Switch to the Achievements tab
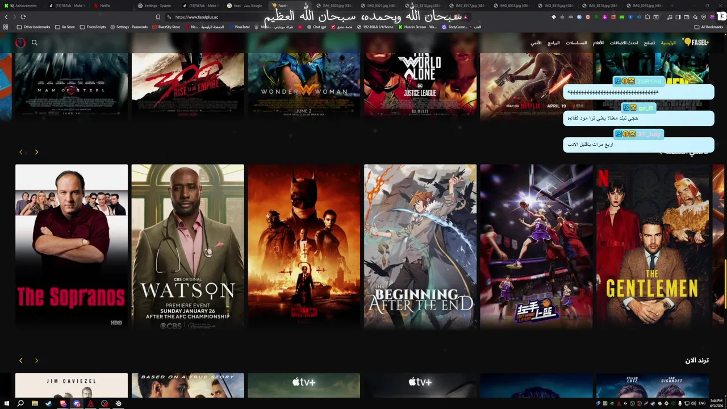 (x=23, y=6)
